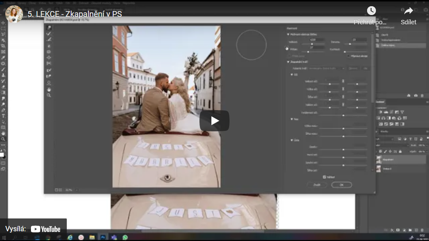
Task: Click the Přehrát později clock icon
Action: 371,11
